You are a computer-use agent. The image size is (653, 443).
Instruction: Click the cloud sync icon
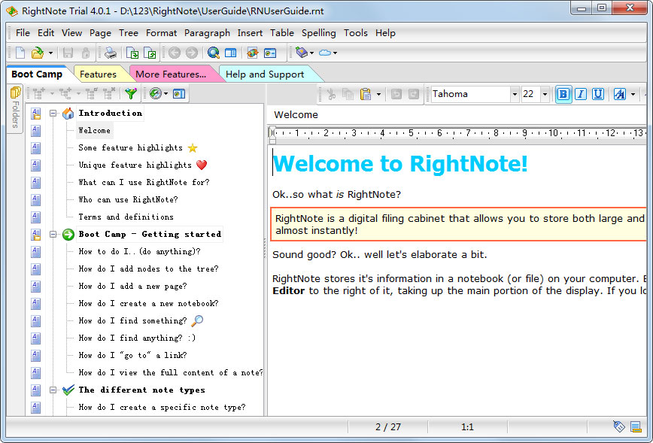[x=325, y=53]
